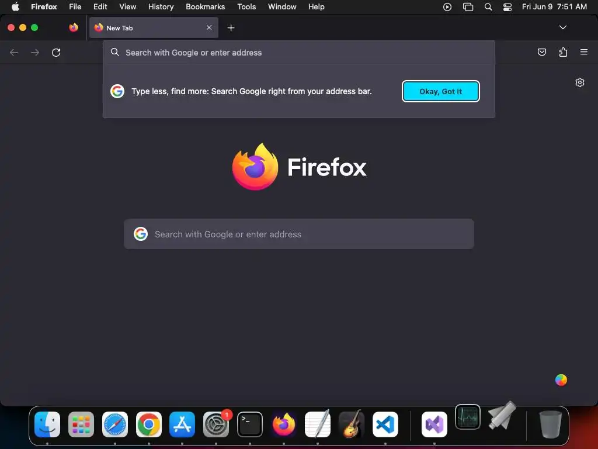Viewport: 598px width, 449px height.
Task: Open the View menu
Action: pos(128,7)
